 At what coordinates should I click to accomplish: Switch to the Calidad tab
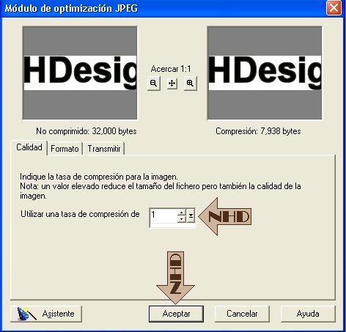[29, 147]
